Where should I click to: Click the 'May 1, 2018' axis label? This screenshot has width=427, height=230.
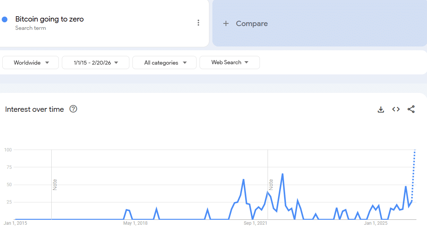[x=135, y=223]
